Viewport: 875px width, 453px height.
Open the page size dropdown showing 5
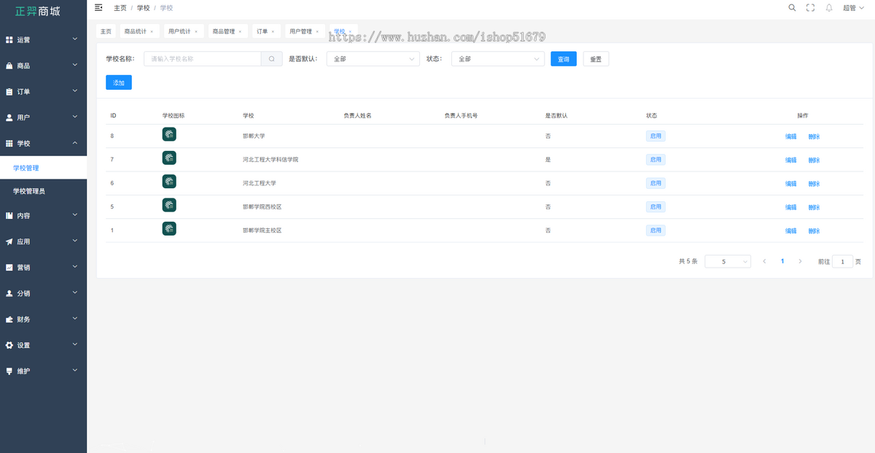[728, 261]
